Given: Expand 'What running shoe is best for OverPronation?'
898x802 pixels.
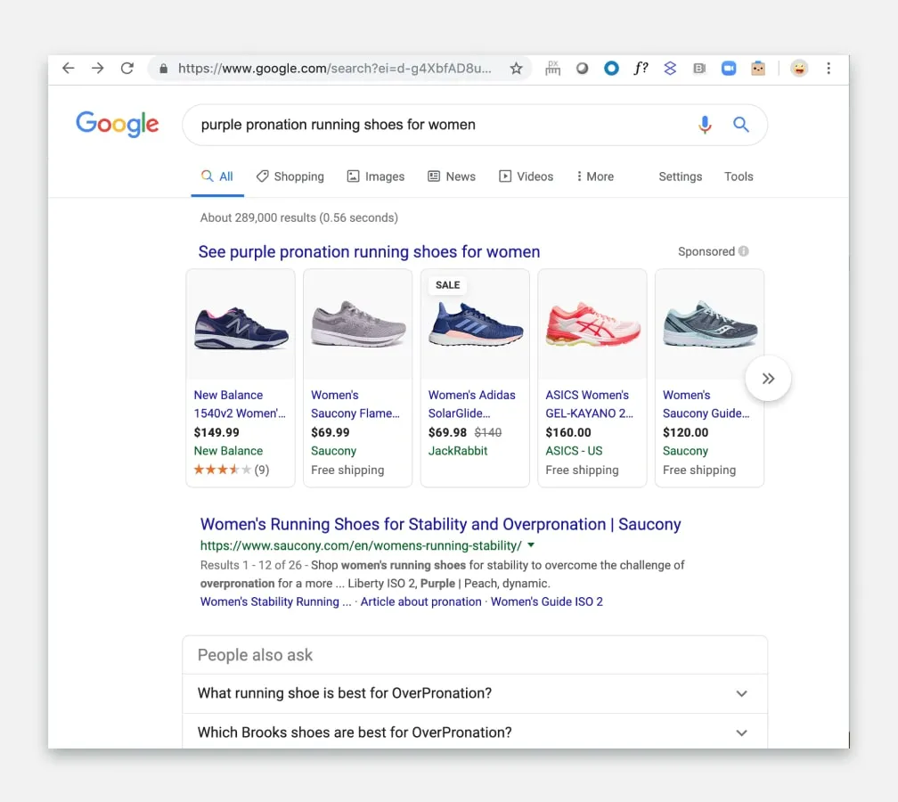Looking at the screenshot, I should (475, 693).
